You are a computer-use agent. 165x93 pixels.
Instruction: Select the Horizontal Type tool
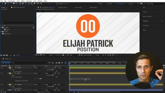[x=26, y=4]
